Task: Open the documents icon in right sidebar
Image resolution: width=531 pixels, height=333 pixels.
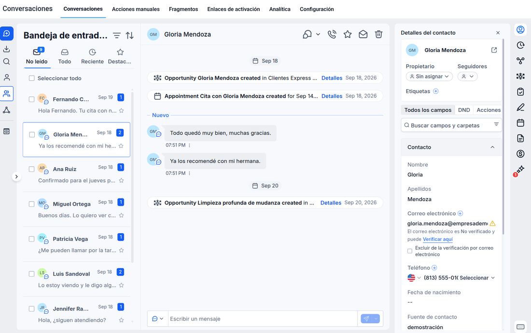Action: point(520,138)
